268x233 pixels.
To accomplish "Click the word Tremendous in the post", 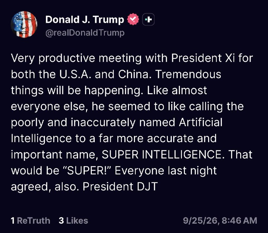I will coord(188,74).
